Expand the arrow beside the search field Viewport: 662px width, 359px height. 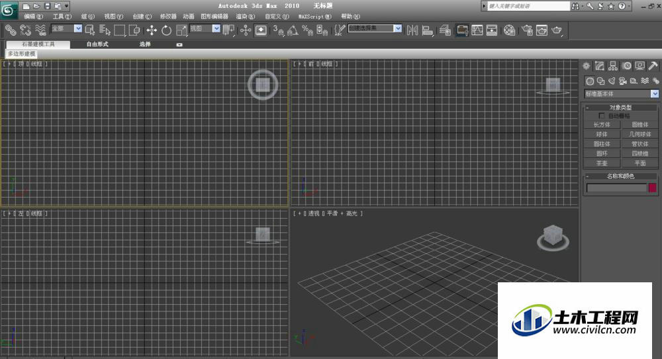pyautogui.click(x=484, y=6)
